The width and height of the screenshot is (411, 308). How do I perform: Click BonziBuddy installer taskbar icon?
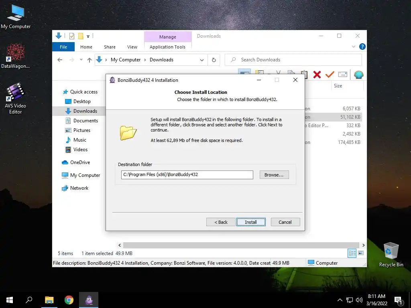[x=89, y=300]
